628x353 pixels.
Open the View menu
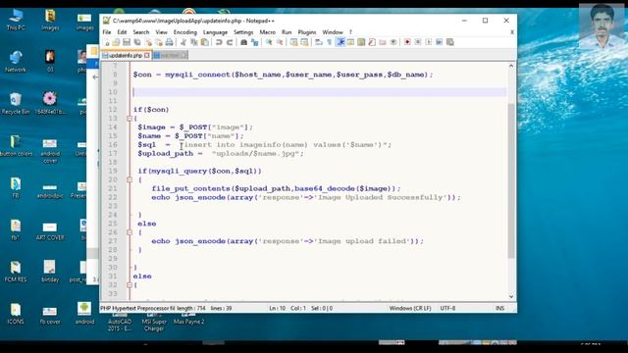[x=161, y=32]
